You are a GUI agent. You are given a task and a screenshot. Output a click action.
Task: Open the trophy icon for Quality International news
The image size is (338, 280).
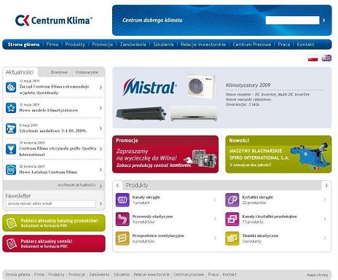(x=11, y=149)
